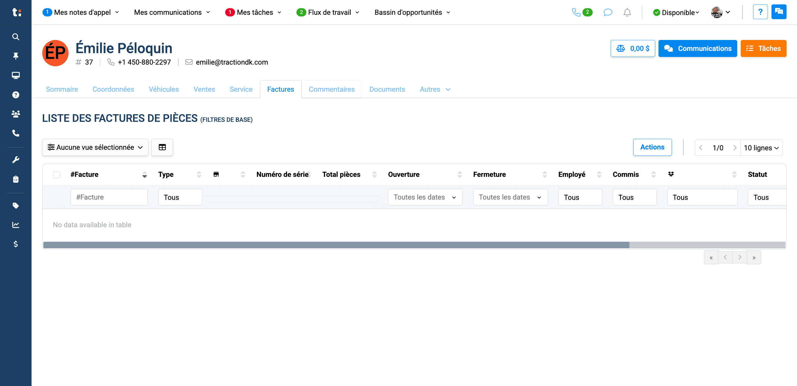Screen dimensions: 797x386
Task: Open Ouverture Toutes les dates filter
Action: 425,197
